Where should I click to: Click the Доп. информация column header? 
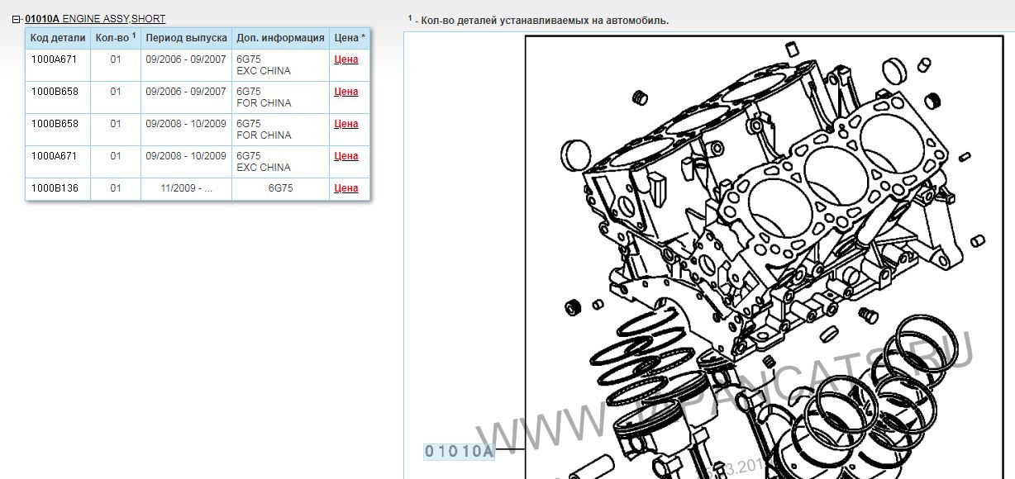pos(280,38)
